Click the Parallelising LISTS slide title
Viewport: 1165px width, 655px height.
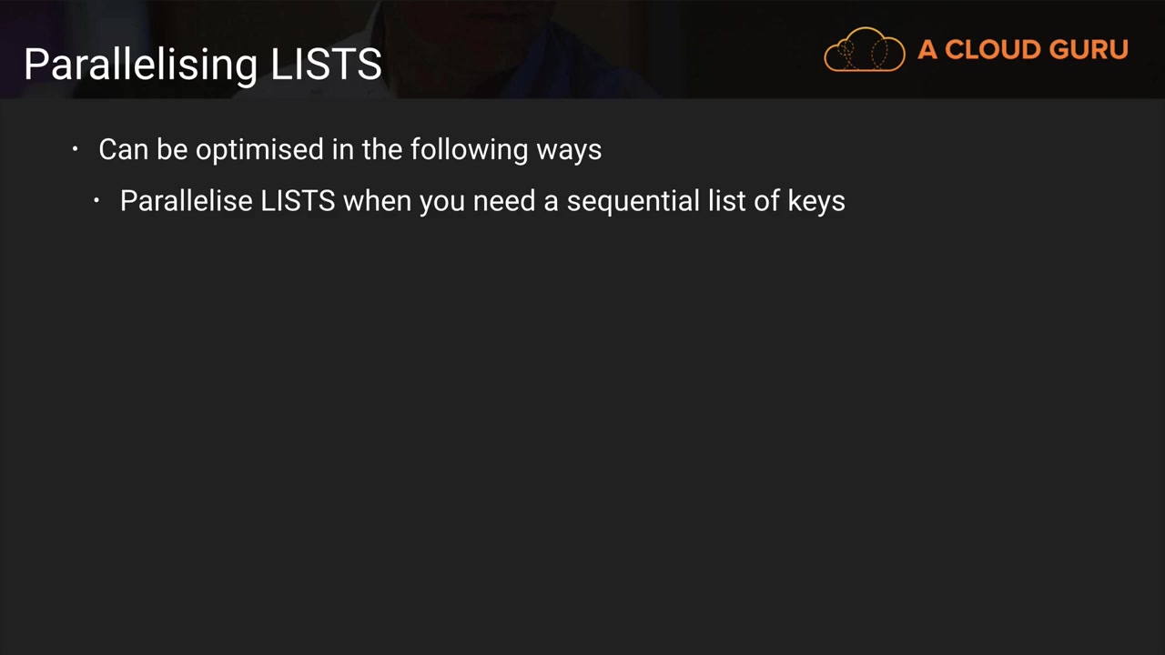202,65
